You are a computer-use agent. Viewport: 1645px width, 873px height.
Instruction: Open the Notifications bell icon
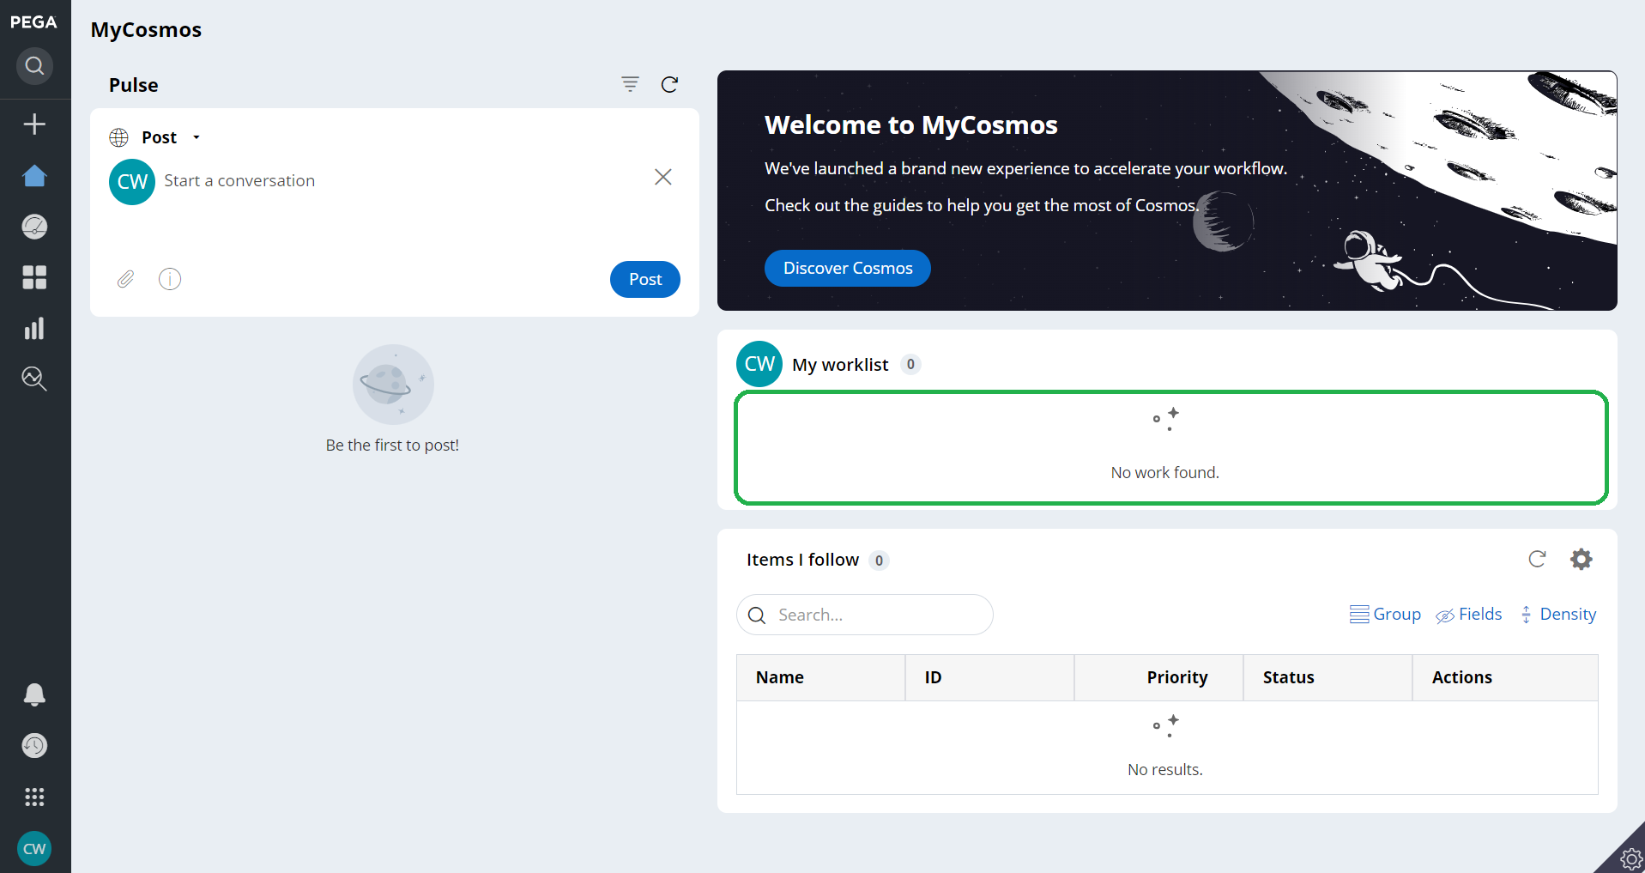click(x=34, y=694)
